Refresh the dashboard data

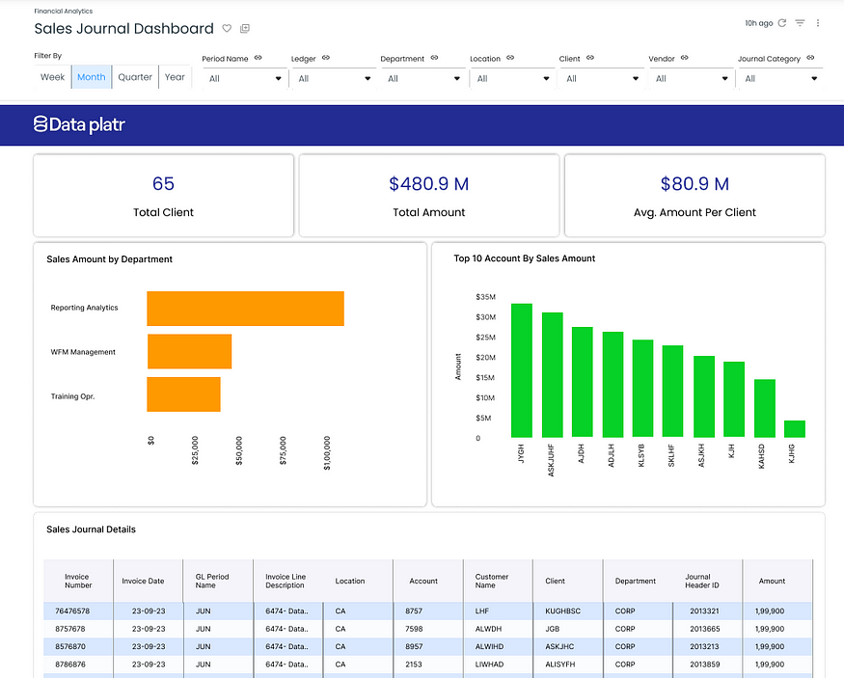click(x=782, y=23)
